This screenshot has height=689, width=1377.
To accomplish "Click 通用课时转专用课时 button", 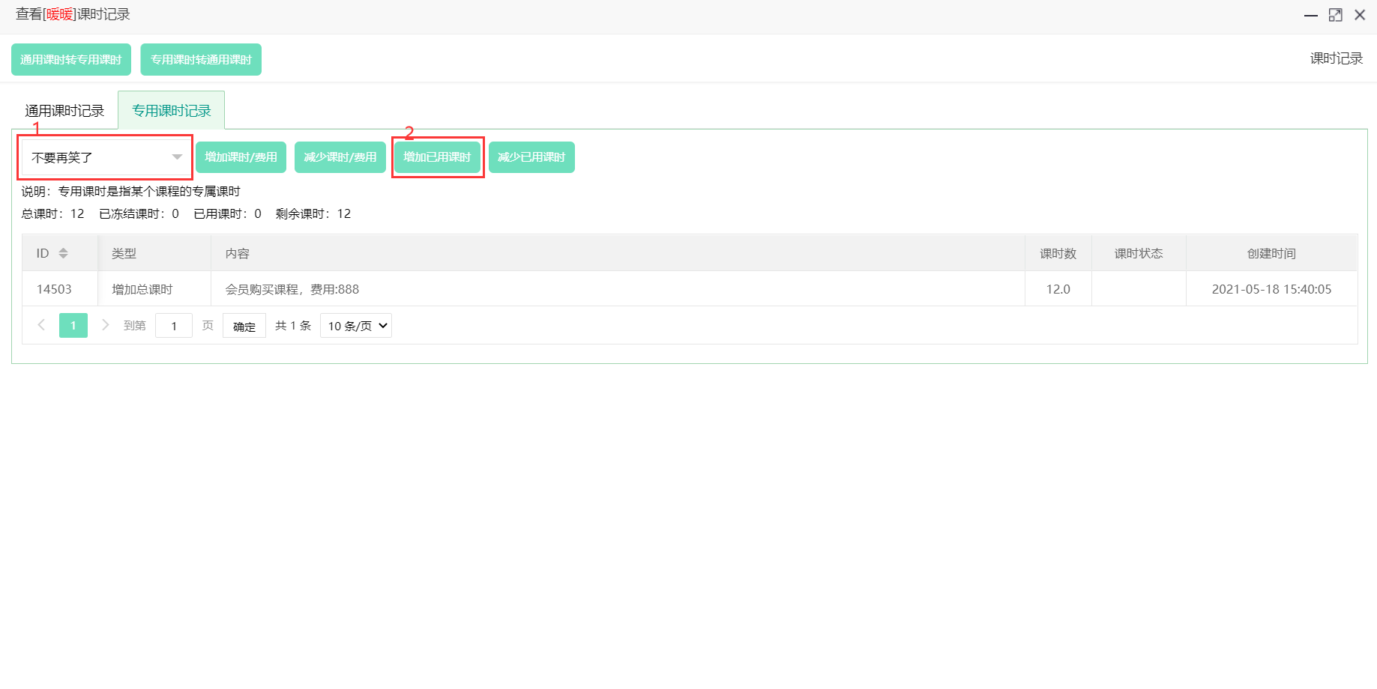I will (71, 60).
